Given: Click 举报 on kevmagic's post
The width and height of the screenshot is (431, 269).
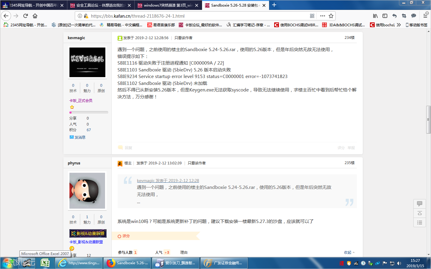Looking at the screenshot, I should point(351,148).
